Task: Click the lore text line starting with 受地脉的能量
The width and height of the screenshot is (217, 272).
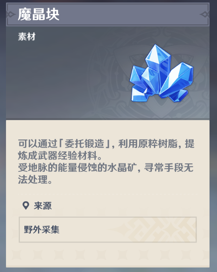Action: 106,167
